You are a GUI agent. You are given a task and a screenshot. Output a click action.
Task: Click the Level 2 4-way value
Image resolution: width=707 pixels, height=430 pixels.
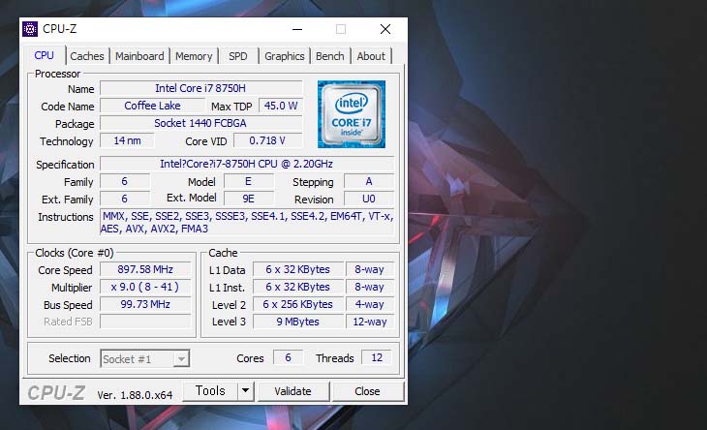coord(370,304)
